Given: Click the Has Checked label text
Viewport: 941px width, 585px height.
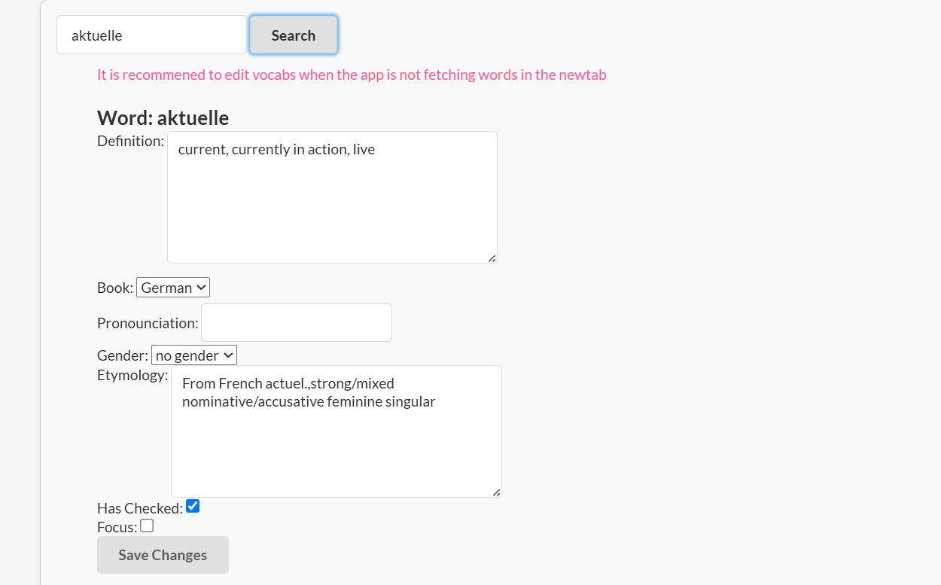Looking at the screenshot, I should pyautogui.click(x=140, y=508).
